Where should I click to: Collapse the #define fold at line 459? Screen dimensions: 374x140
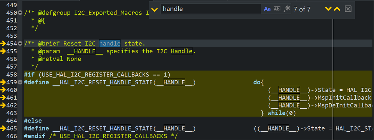point(20,82)
